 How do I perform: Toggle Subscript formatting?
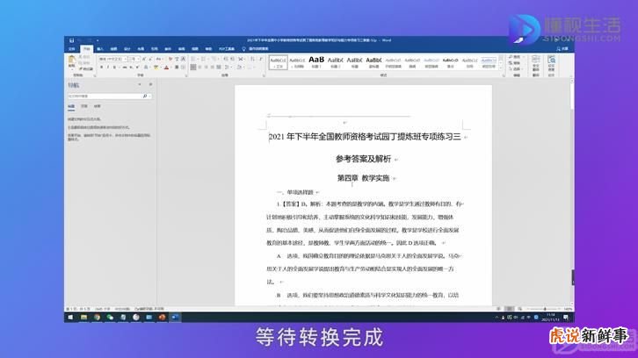131,67
